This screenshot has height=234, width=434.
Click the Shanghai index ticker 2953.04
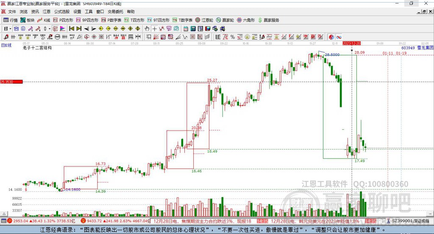[x=20, y=221]
